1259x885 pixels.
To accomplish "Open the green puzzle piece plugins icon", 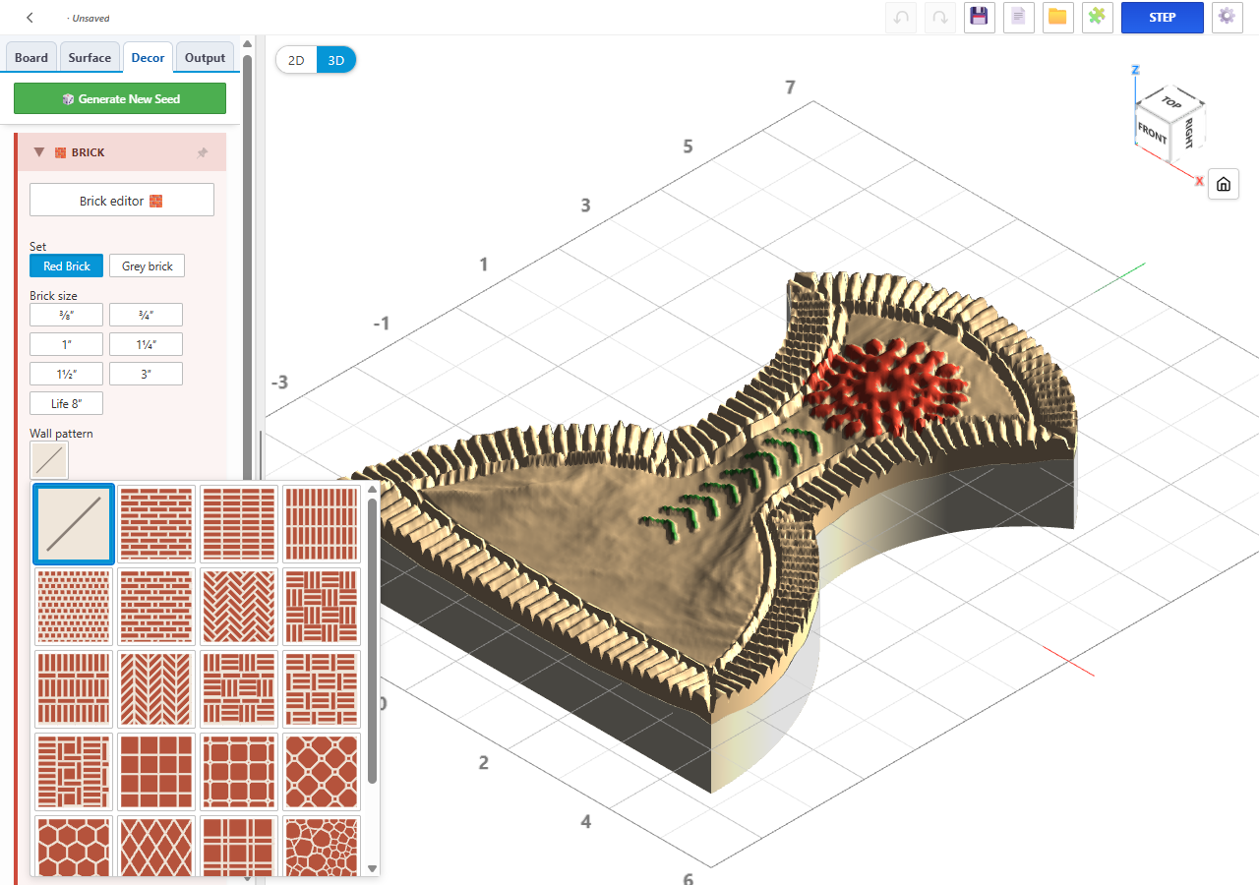I will (x=1098, y=18).
